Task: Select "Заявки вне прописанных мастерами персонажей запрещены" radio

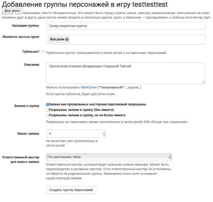Action: pos(47,105)
